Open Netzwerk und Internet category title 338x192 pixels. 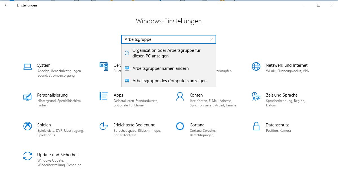point(286,65)
